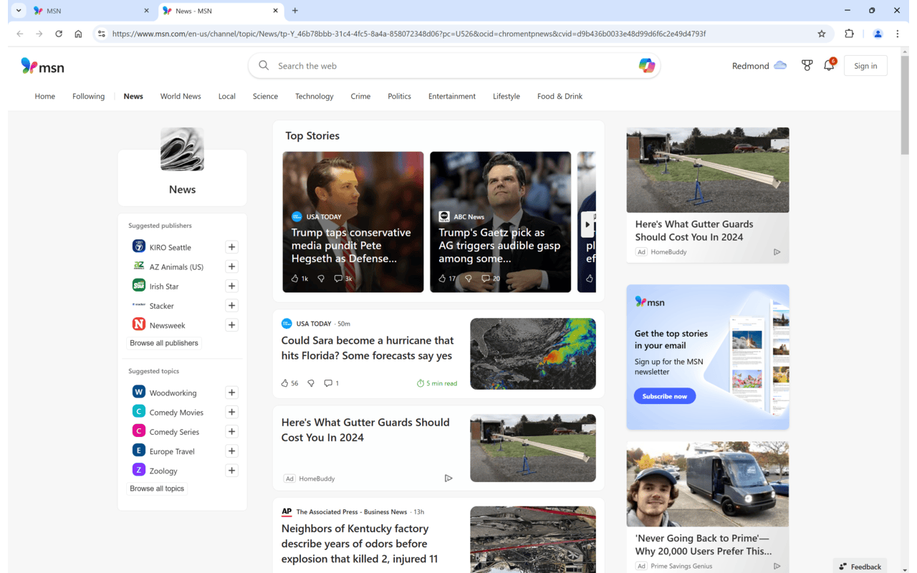This screenshot has height=573, width=917.
Task: Click the MSN logo
Action: pos(42,66)
